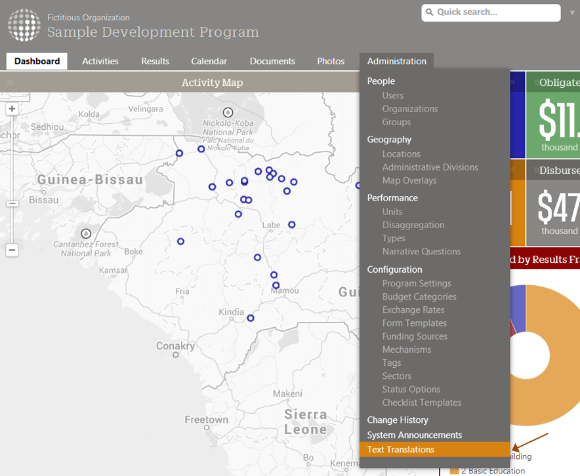Open the Activities tab
Viewport: 580px width, 476px height.
[100, 61]
